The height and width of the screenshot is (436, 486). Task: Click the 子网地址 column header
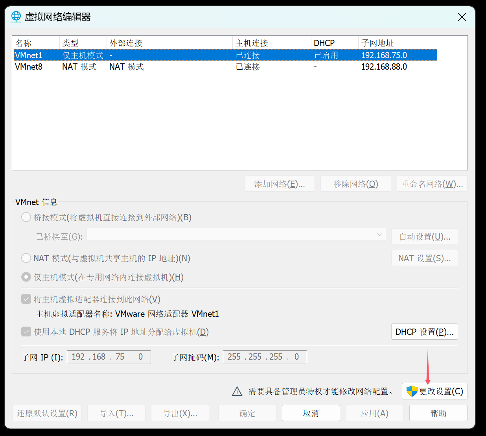tap(398, 43)
